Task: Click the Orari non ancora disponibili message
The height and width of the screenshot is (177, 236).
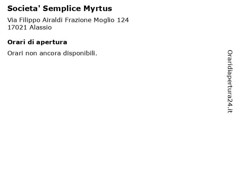Action: [52, 53]
